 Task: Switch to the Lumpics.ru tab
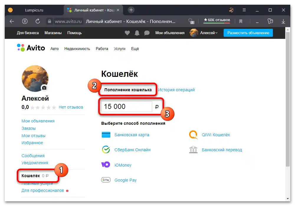(x=34, y=10)
